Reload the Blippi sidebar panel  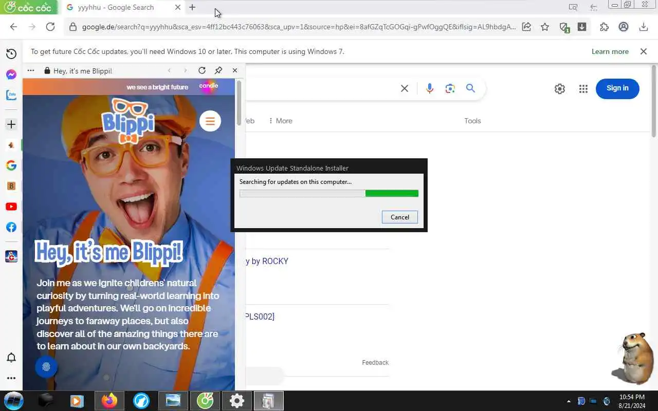[202, 70]
